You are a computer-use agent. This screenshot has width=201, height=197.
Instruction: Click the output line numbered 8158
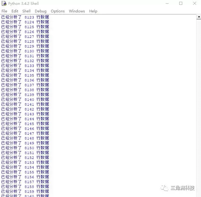(25, 186)
